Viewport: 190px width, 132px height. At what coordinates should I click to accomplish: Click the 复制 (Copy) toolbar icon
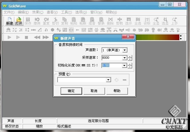tap(64, 21)
